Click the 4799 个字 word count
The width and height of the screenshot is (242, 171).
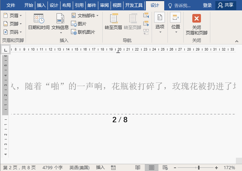[53, 167]
